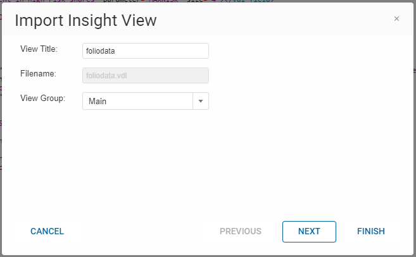
Task: Close the Import Insight View dialog
Action: (396, 19)
